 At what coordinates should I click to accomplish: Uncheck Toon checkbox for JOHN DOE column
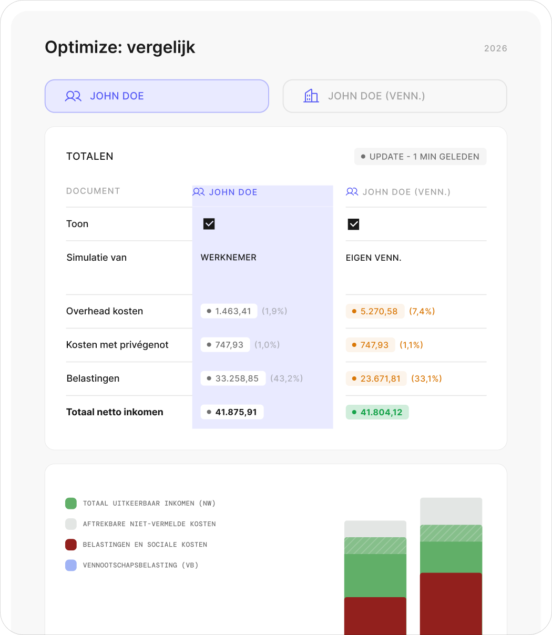point(209,224)
